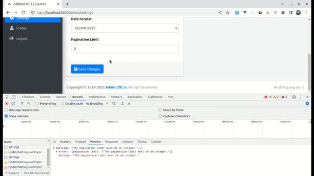
Task: Follow the AdminLTE.io link
Action: (116, 87)
